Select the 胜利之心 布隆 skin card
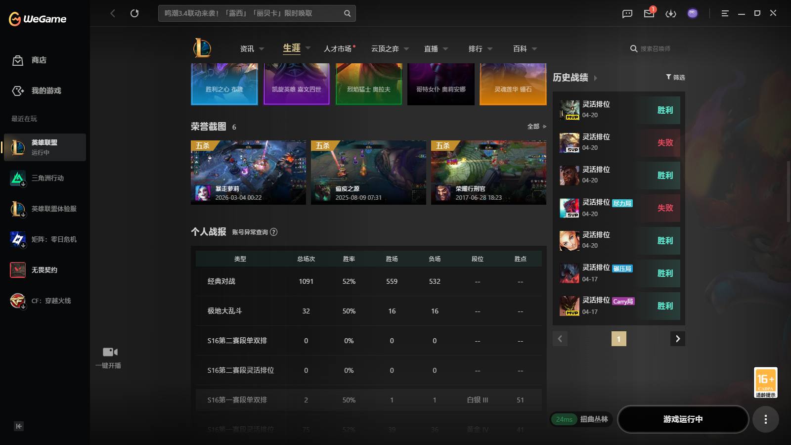The width and height of the screenshot is (791, 445). coord(224,84)
